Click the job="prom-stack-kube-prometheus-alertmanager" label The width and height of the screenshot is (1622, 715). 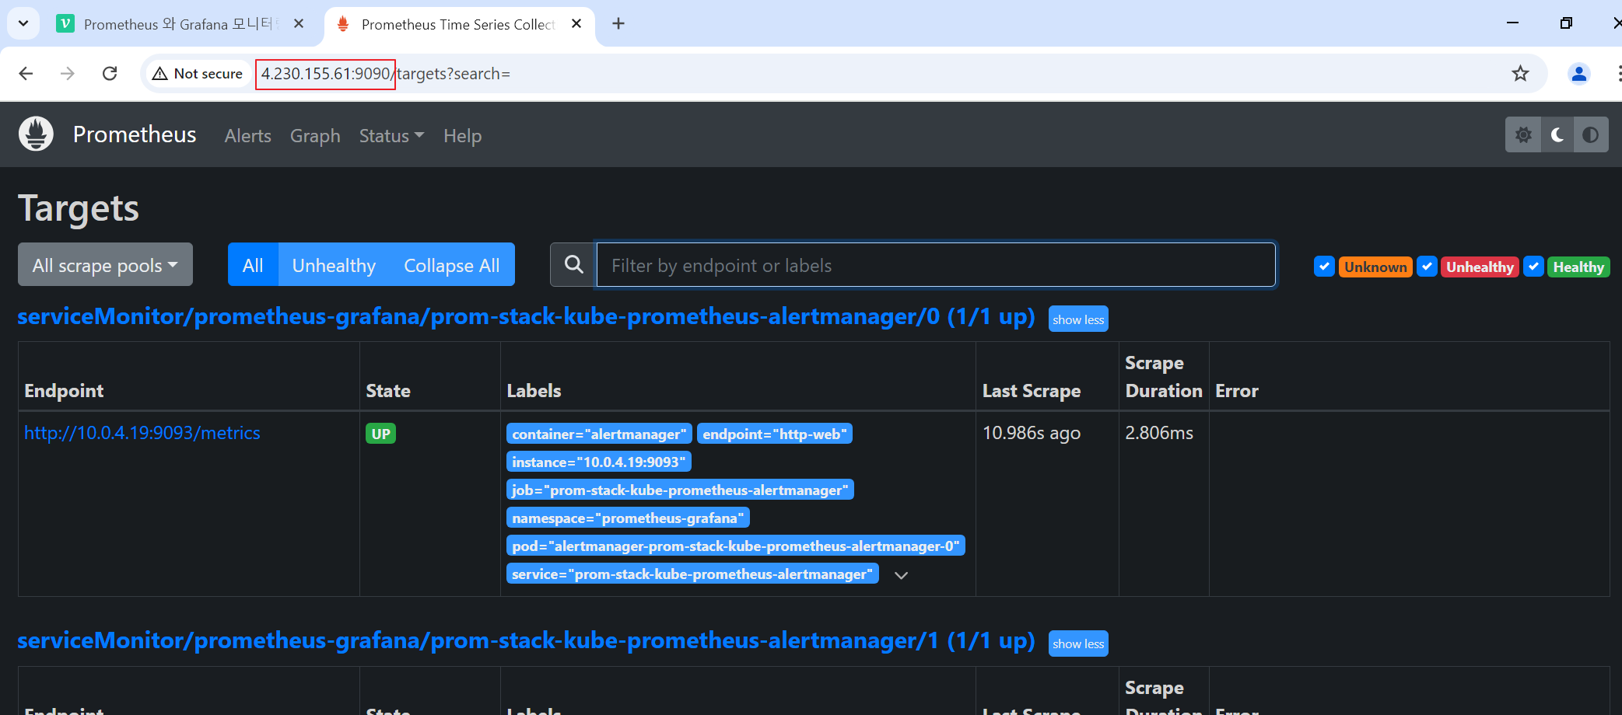(x=680, y=490)
